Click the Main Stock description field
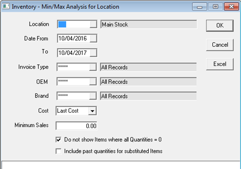This screenshot has height=169, width=241. 149,25
